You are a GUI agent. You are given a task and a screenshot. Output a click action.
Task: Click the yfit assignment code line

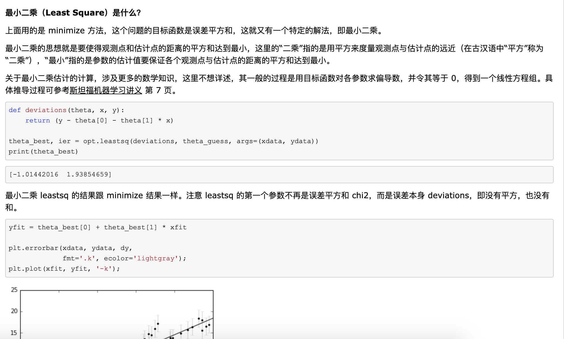point(97,227)
